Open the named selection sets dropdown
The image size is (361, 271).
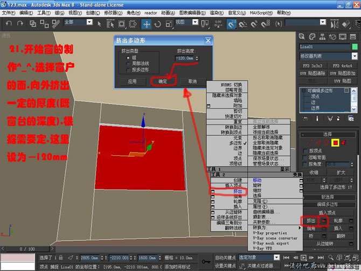click(323, 22)
